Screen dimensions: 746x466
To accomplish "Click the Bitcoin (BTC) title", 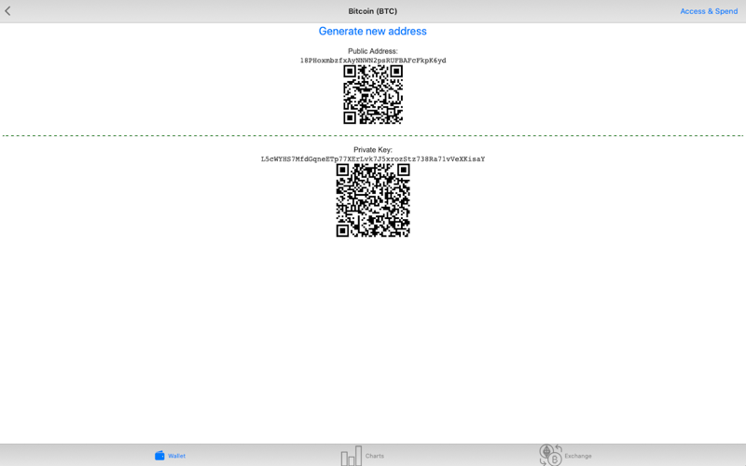I will pyautogui.click(x=372, y=11).
